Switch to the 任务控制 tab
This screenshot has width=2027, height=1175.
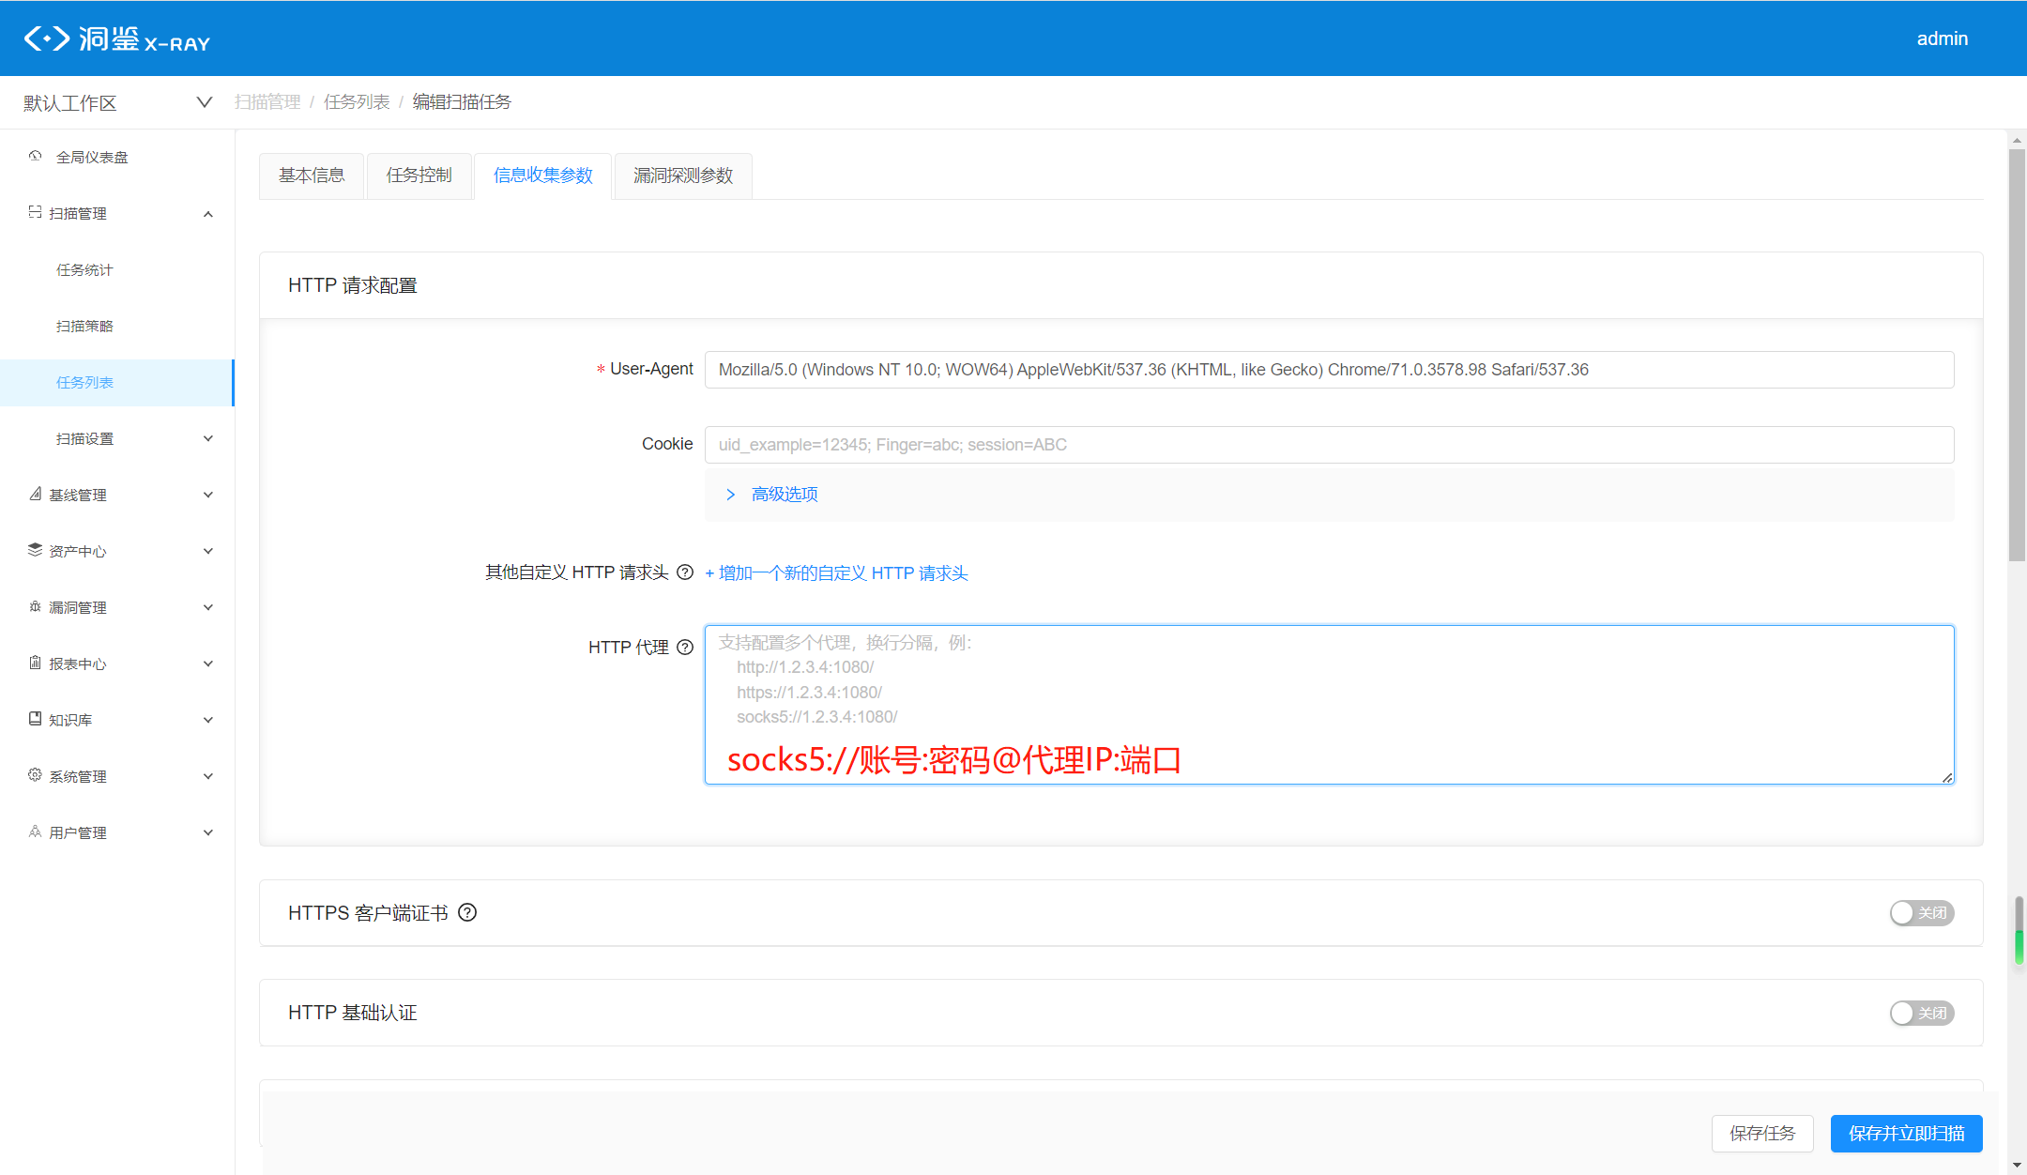[x=419, y=175]
